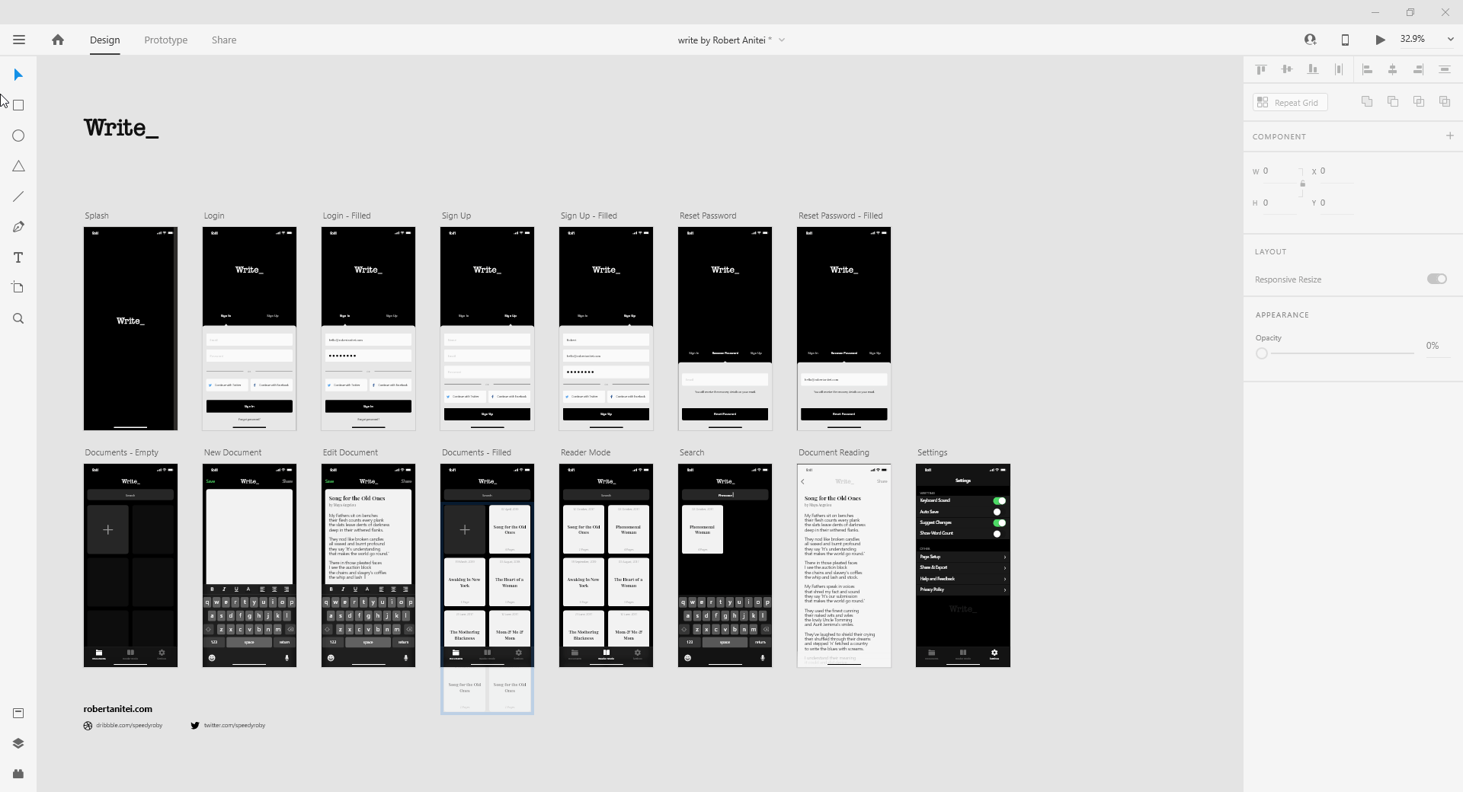Switch to the Prototype tab
This screenshot has width=1463, height=792.
[x=165, y=40]
